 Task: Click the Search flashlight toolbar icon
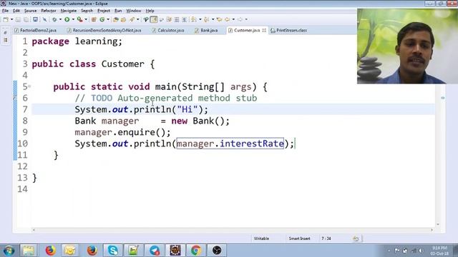pyautogui.click(x=132, y=19)
